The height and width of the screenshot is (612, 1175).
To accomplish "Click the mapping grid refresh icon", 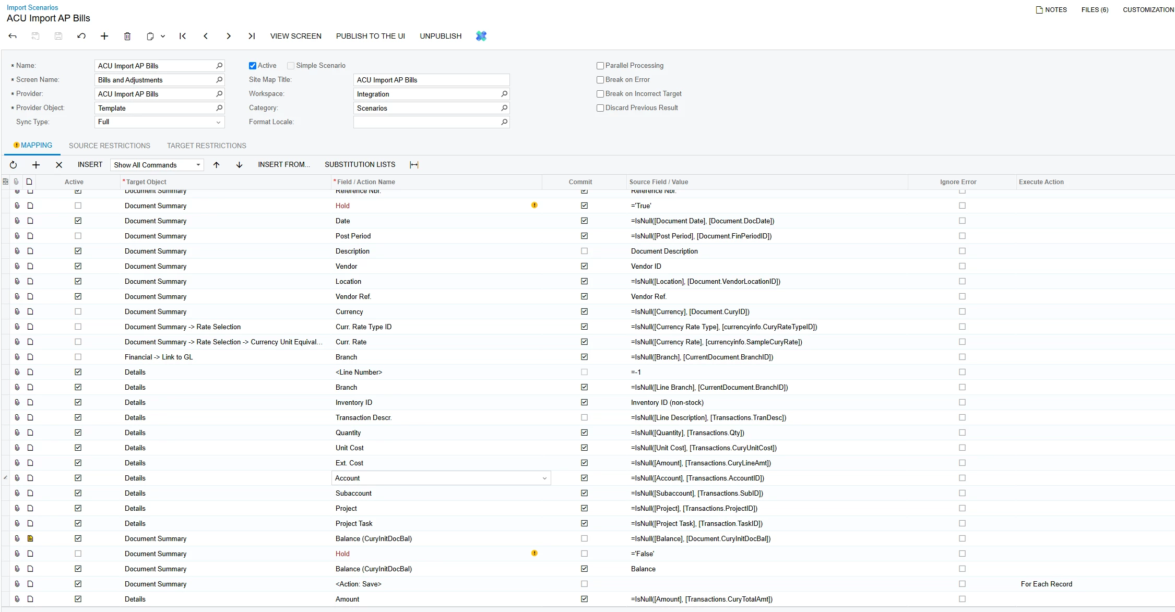I will (x=13, y=165).
